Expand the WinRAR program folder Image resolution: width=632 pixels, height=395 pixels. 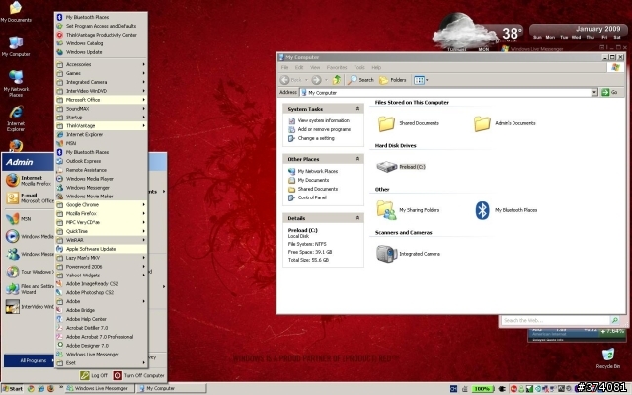pos(101,240)
